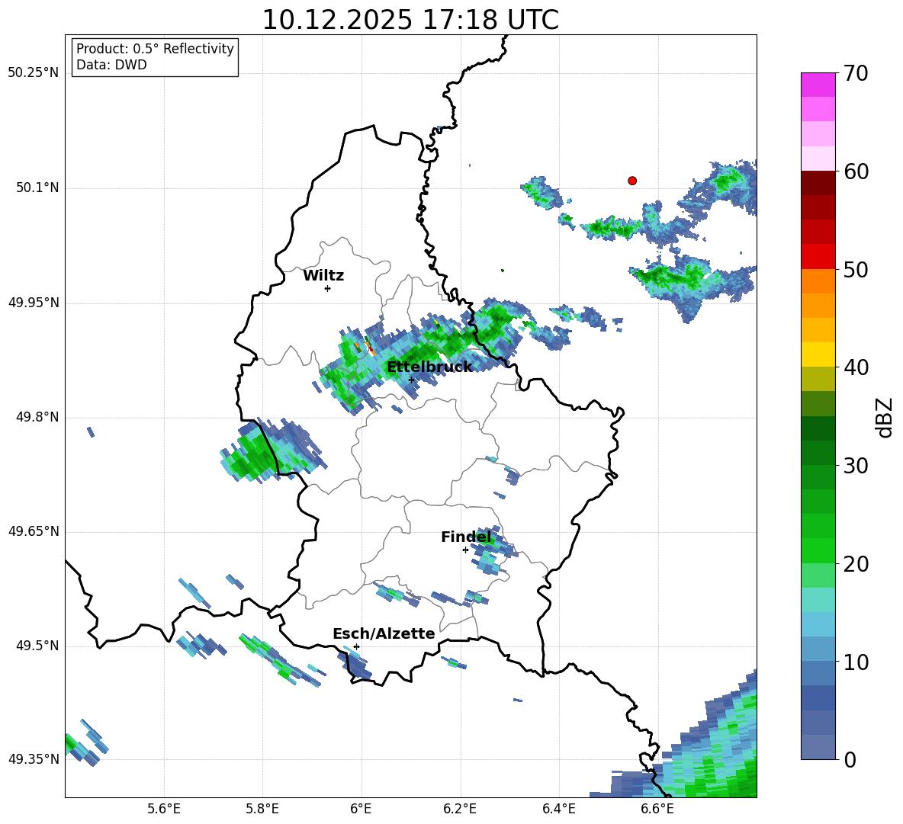Click the colorbar tick label 10
Viewport: 903px width, 824px height.
(x=856, y=662)
